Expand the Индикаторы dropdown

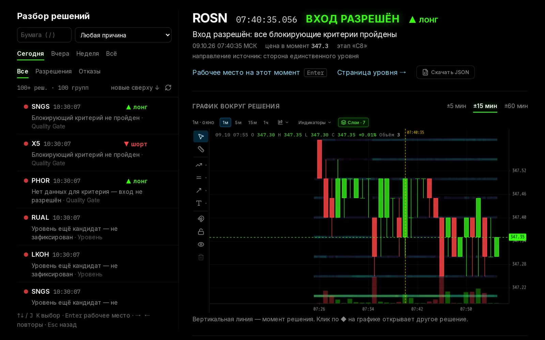click(x=314, y=122)
